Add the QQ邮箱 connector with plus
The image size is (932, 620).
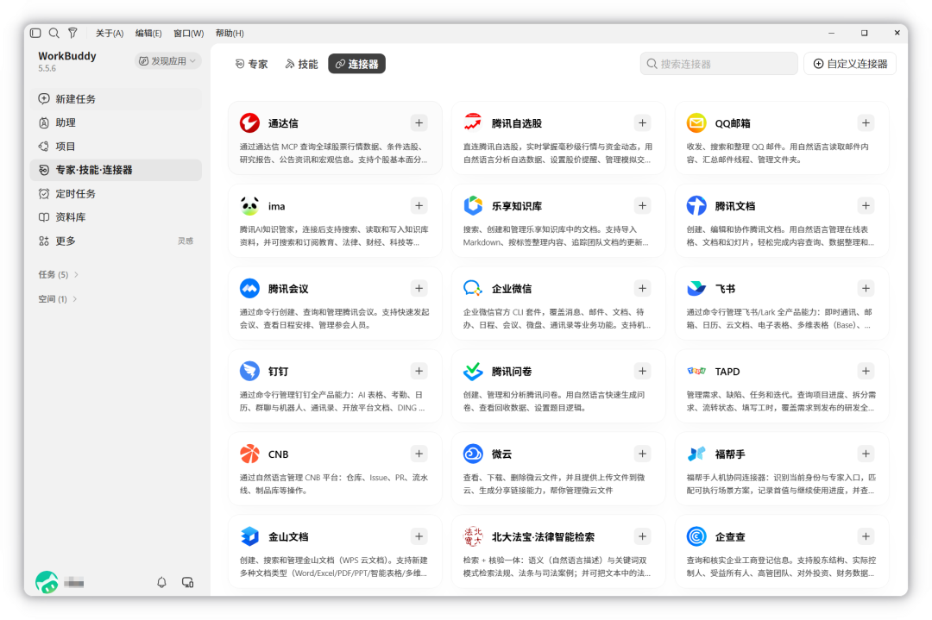[x=866, y=123]
